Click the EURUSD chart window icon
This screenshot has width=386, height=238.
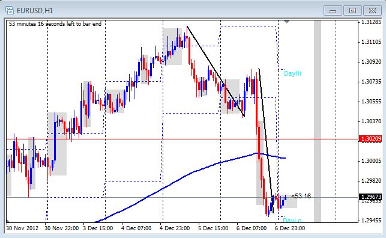pos(10,10)
